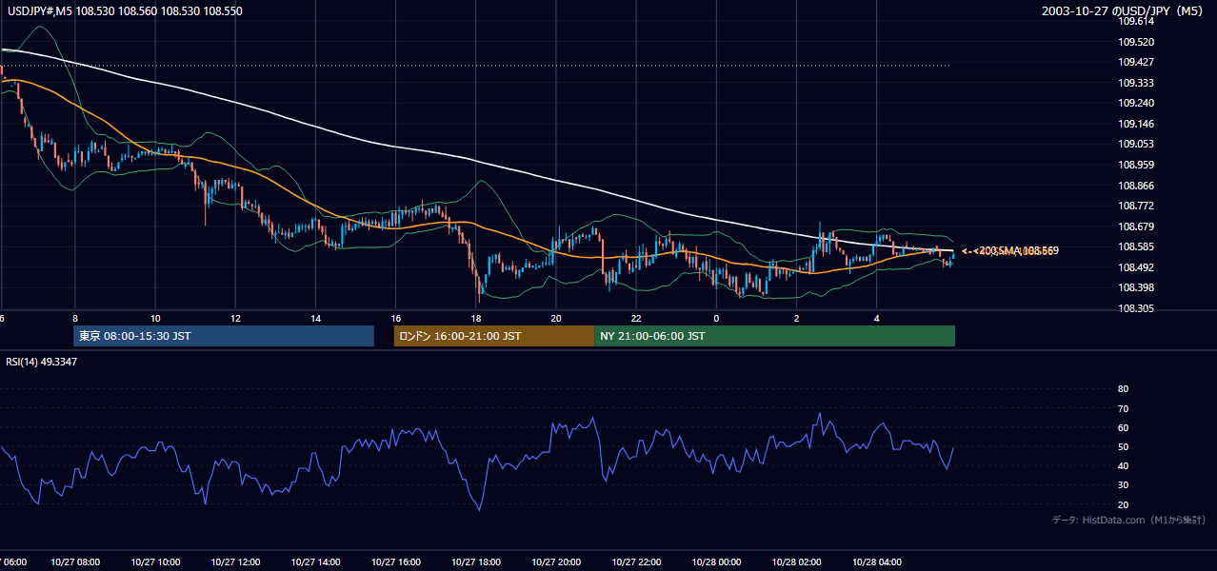The height and width of the screenshot is (571, 1217).
Task: Click the 2003-10-27 USD/JPY (M5) chart title
Action: (x=1124, y=10)
